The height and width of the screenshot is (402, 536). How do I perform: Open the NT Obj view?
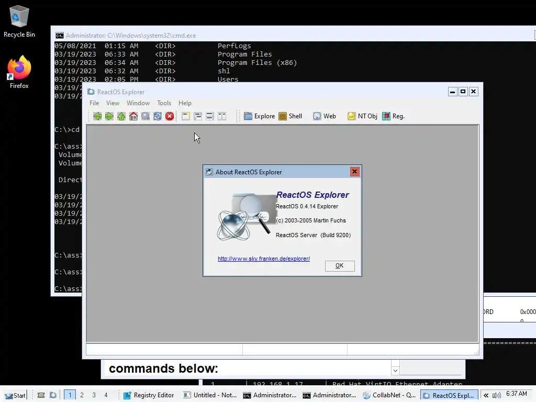362,116
